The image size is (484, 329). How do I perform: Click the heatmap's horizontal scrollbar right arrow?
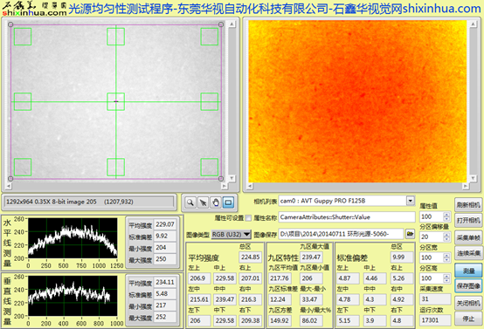click(465, 186)
